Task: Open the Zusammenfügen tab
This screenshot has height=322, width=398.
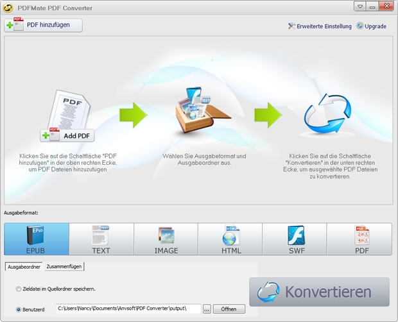Action: coord(64,266)
